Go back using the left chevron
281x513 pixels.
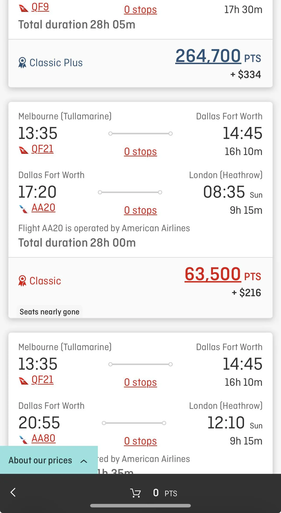[13, 492]
